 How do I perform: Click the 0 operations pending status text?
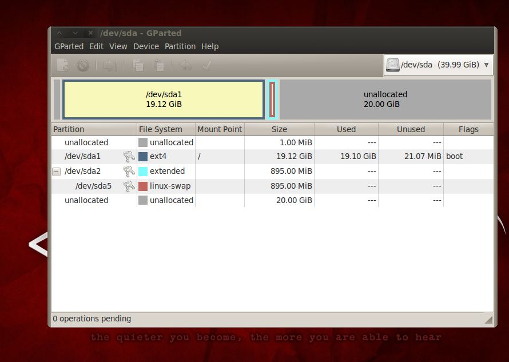click(x=92, y=319)
